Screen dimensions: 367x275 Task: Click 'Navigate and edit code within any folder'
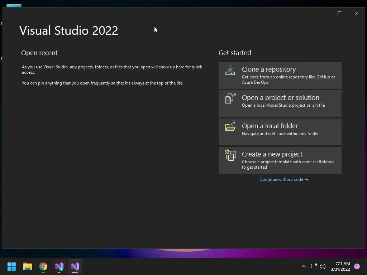pyautogui.click(x=280, y=134)
